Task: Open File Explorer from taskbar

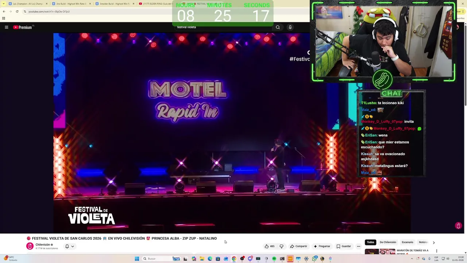Action: click(202, 259)
